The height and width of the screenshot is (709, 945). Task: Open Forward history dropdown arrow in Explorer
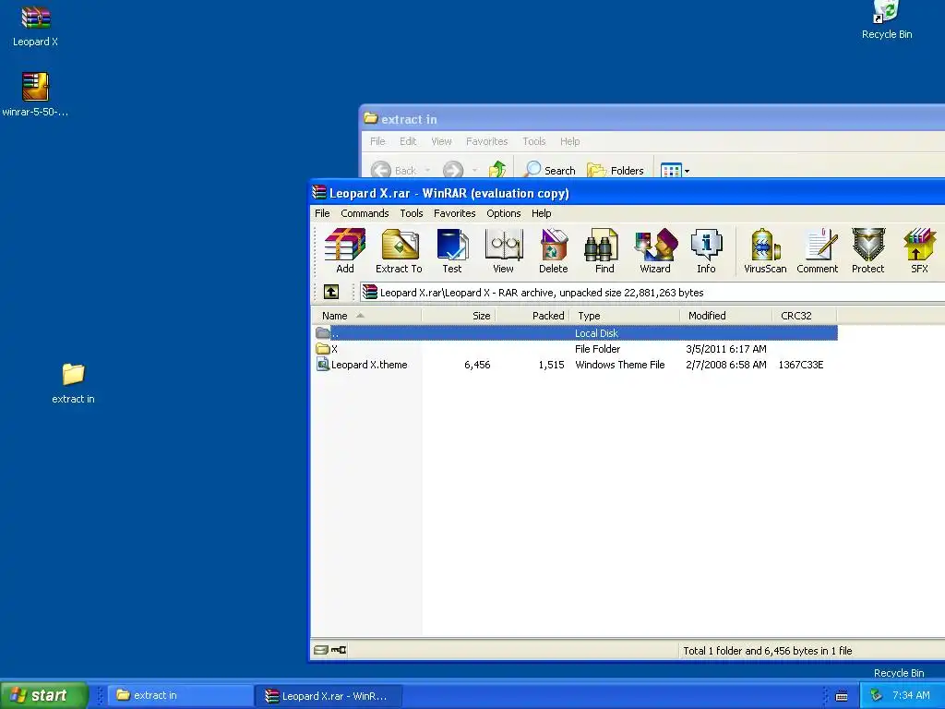pos(474,171)
